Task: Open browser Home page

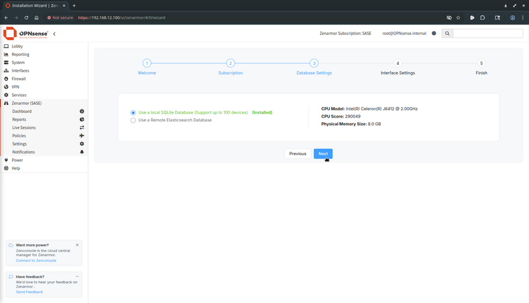Action: [x=36, y=18]
